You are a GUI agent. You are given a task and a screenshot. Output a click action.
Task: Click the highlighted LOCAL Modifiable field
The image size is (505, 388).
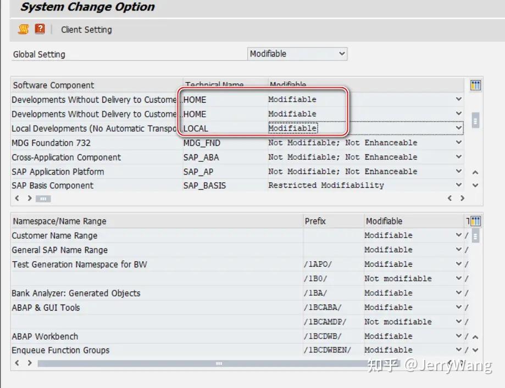point(293,128)
